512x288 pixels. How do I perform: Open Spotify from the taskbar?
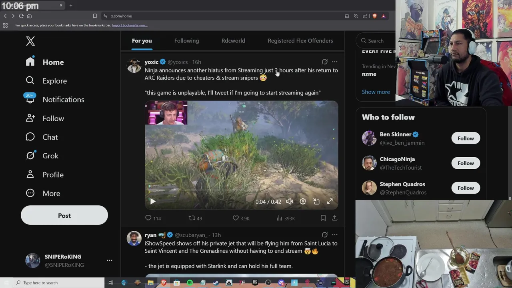(190, 283)
